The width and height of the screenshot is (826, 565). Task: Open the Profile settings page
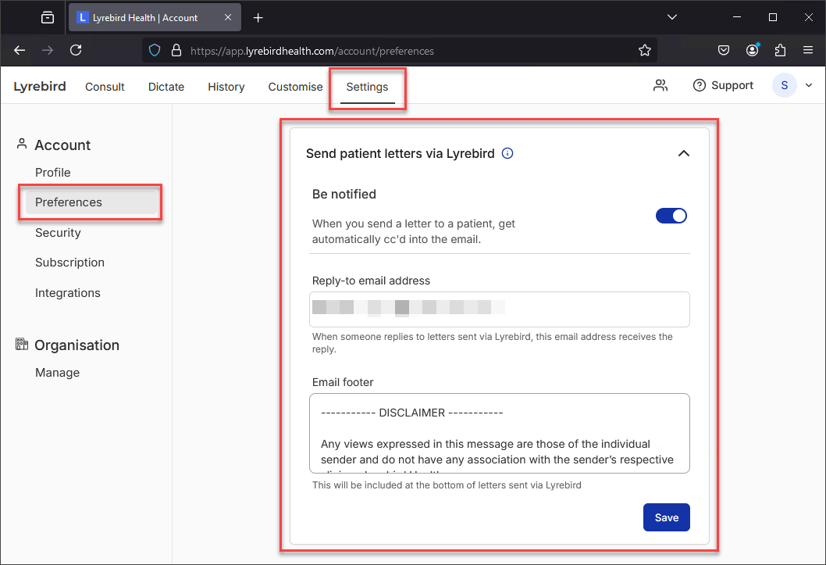coord(52,173)
